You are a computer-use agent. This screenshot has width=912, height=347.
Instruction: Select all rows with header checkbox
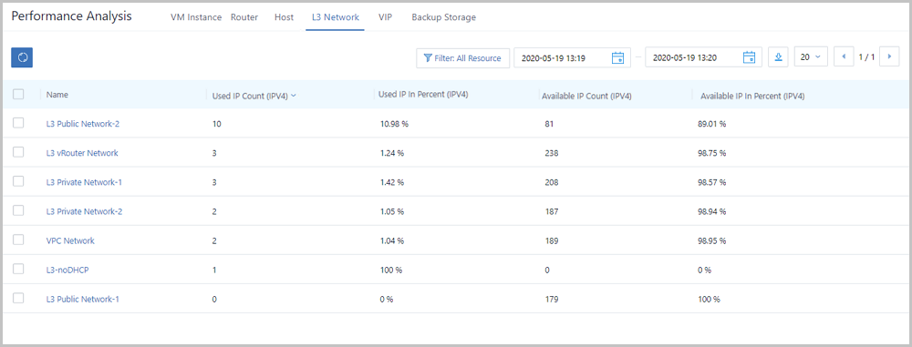(x=18, y=94)
